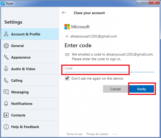Click the Calling phone icon
This screenshot has width=161, height=138.
[6, 80]
